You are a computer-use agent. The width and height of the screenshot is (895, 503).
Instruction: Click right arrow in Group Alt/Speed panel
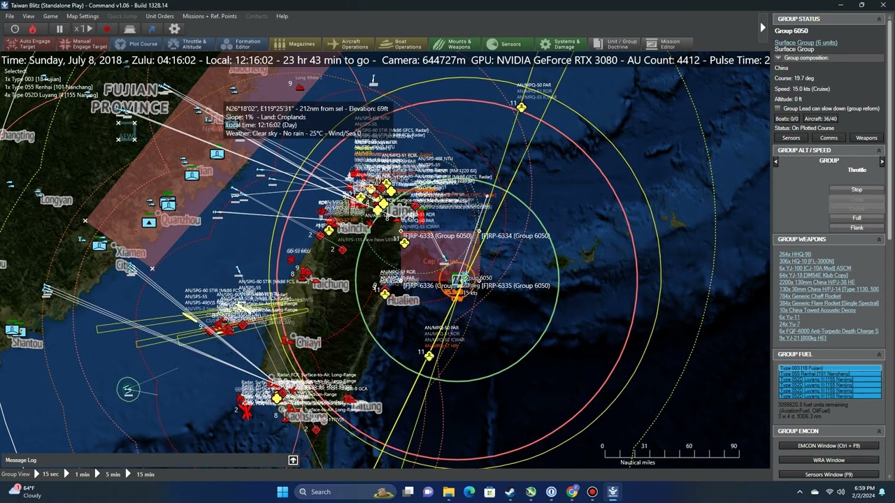882,161
